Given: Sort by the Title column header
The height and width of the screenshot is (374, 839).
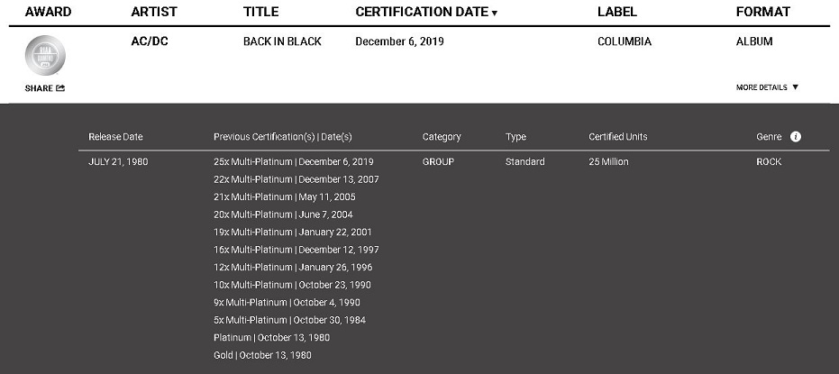Looking at the screenshot, I should click(261, 12).
